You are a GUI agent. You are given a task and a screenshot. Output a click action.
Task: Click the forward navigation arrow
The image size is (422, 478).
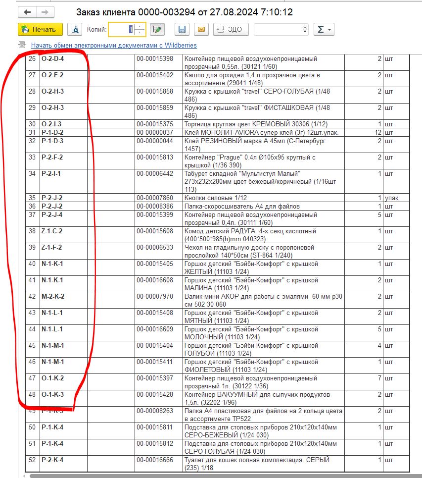pyautogui.click(x=45, y=12)
